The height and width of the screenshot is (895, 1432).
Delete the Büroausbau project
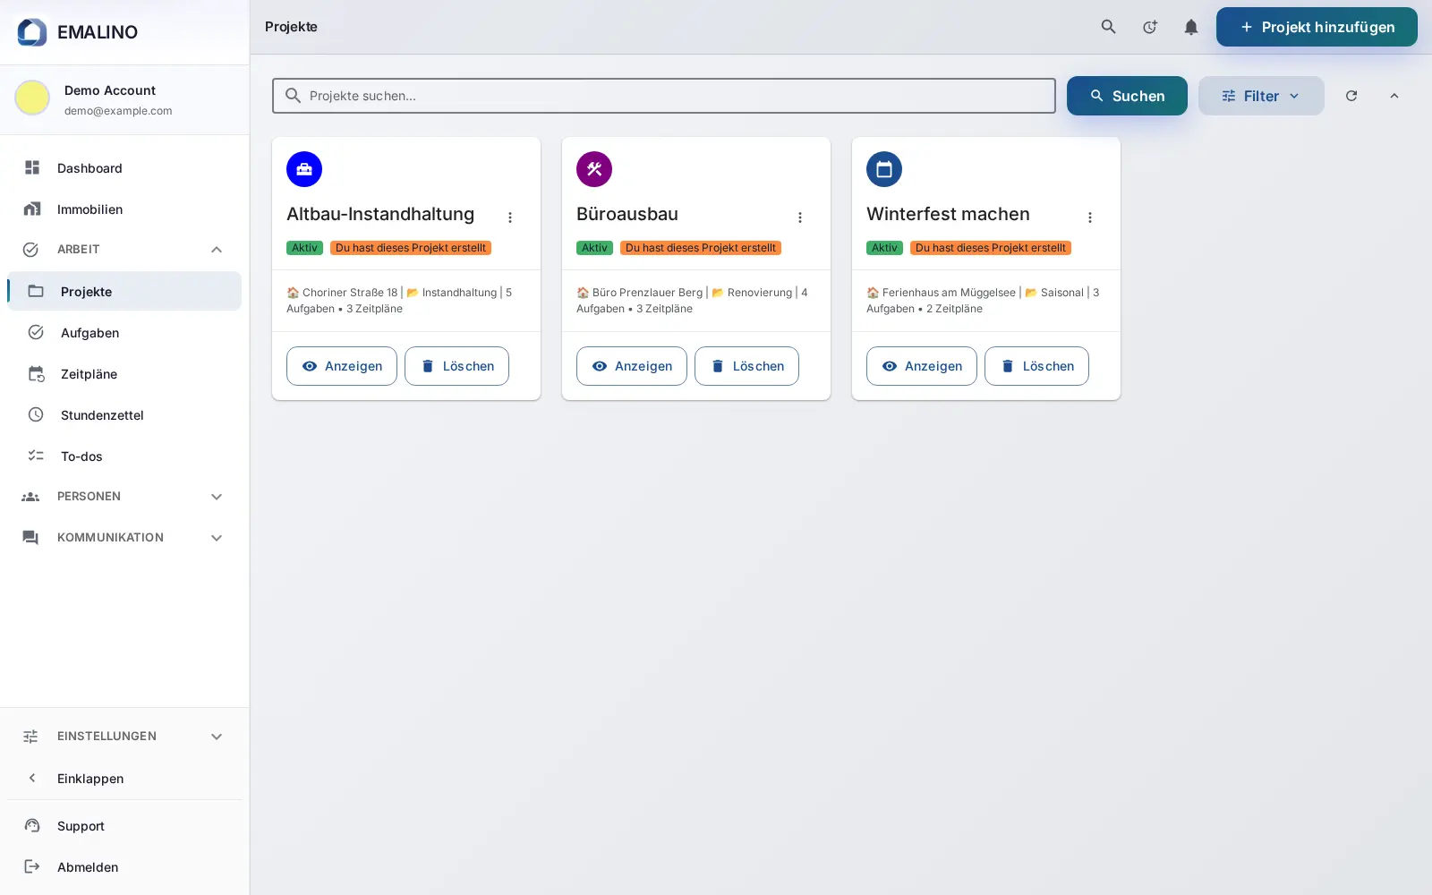(x=746, y=366)
